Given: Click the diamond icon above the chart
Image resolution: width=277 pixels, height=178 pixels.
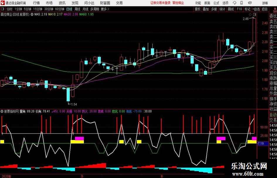Looking at the screenshot, I should 250,14.
